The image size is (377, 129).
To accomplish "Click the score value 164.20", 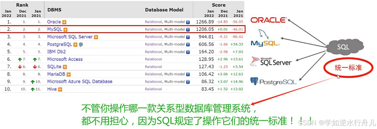I will click(207, 52).
